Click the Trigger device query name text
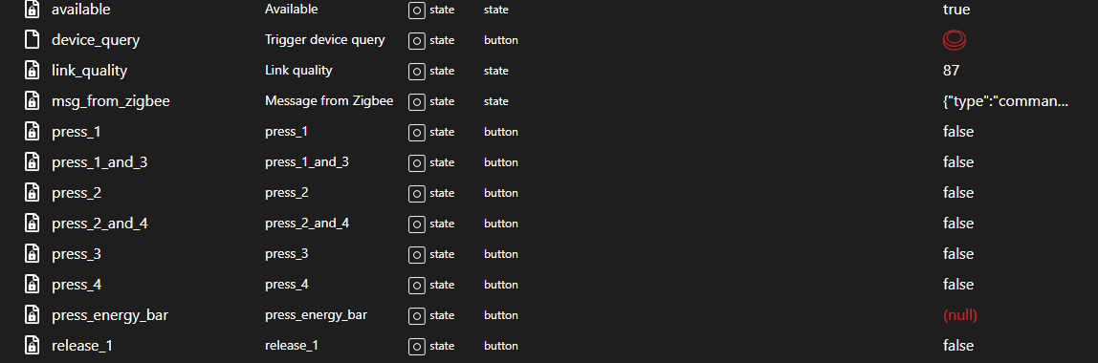 pos(325,40)
